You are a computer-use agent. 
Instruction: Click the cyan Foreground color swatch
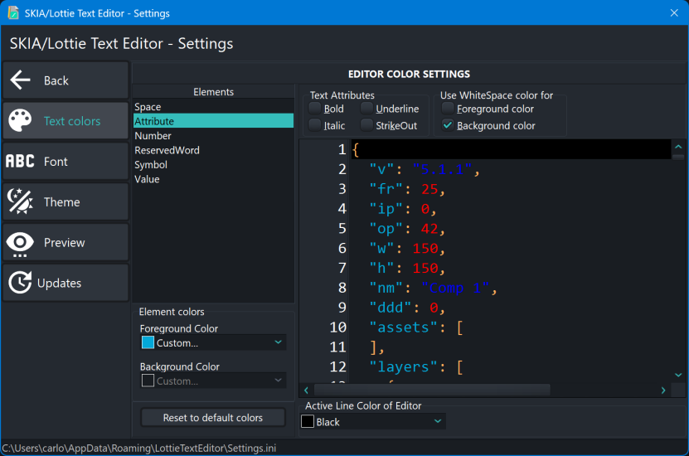click(148, 342)
